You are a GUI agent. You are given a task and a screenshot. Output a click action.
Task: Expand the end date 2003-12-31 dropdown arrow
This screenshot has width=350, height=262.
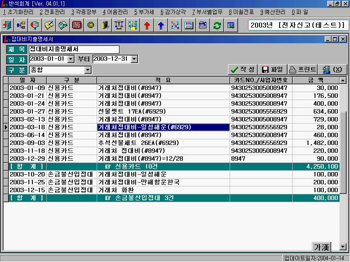(134, 59)
